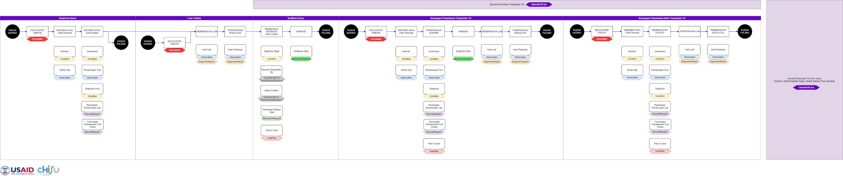
Task: Select the Episode Perawatan Pengobatan TB label
Action: tap(507, 5)
